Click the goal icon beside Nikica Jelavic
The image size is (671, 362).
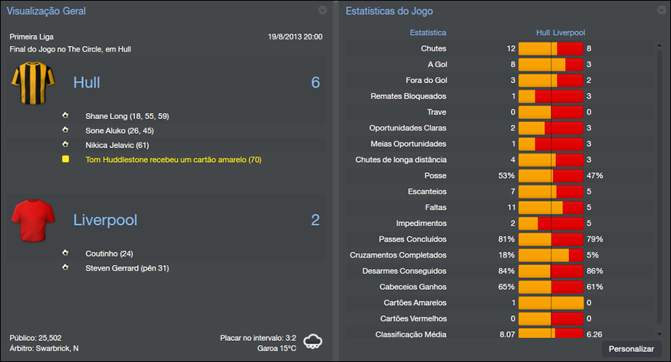[66, 145]
